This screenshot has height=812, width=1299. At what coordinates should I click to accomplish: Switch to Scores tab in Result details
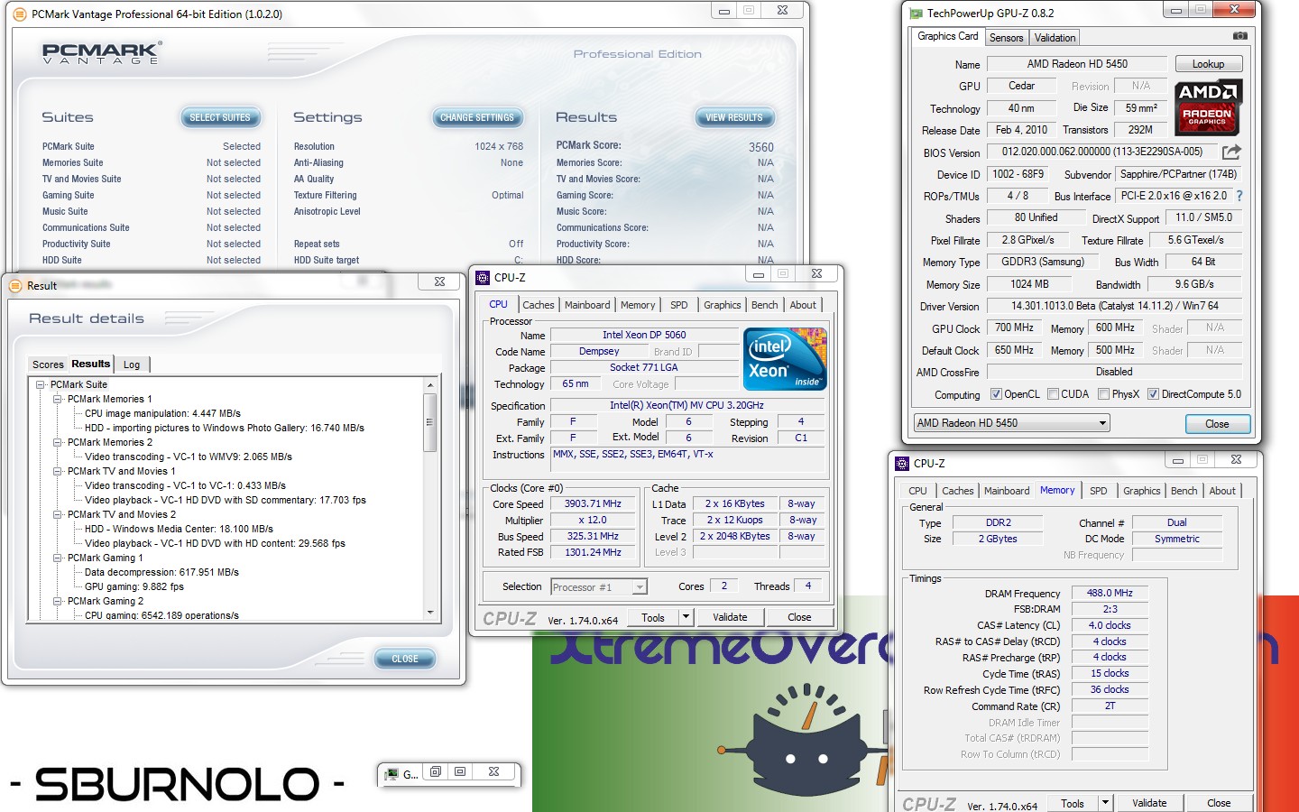point(48,364)
